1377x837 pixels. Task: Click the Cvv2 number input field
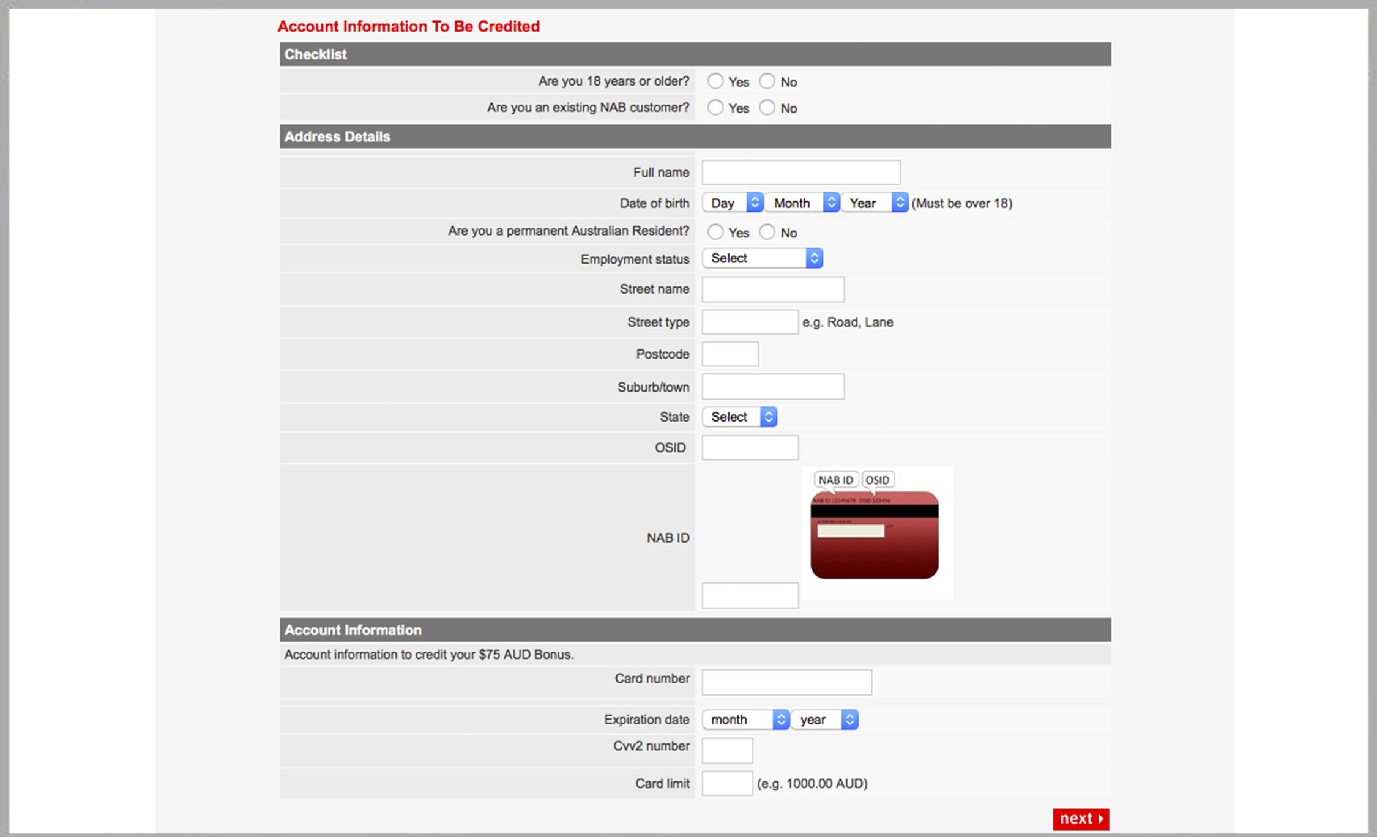727,750
